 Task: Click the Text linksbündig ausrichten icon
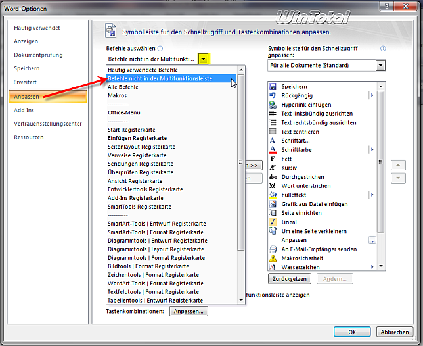[273, 113]
